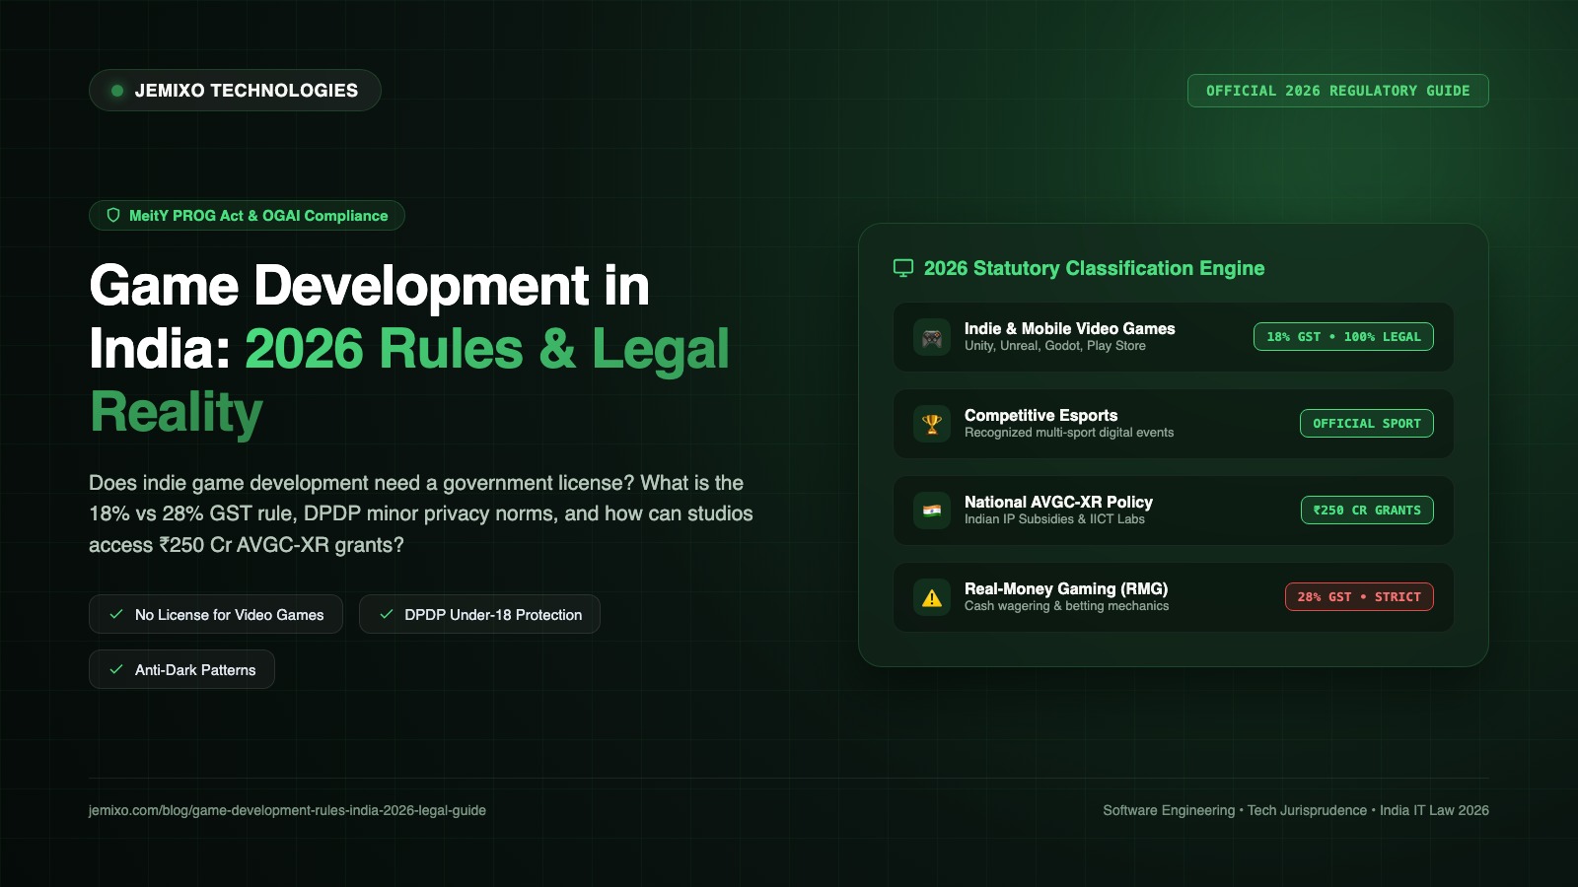
Task: Click the Unity, Unreal, Godot, Play Store subtitle
Action: pos(1055,346)
